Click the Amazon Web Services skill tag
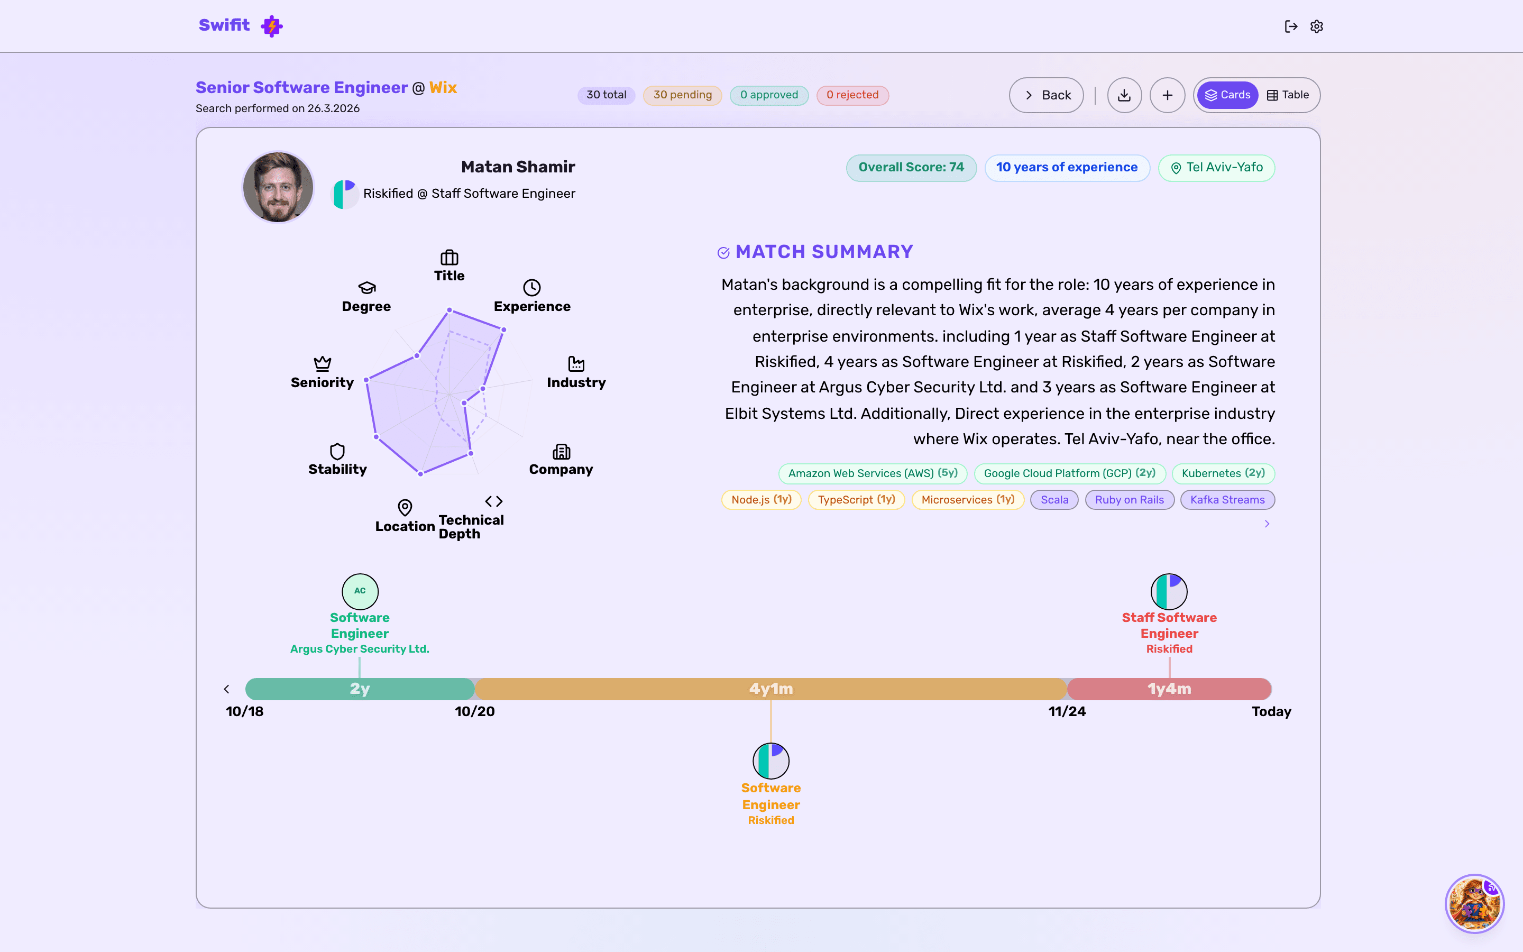Image resolution: width=1523 pixels, height=952 pixels. pos(872,473)
